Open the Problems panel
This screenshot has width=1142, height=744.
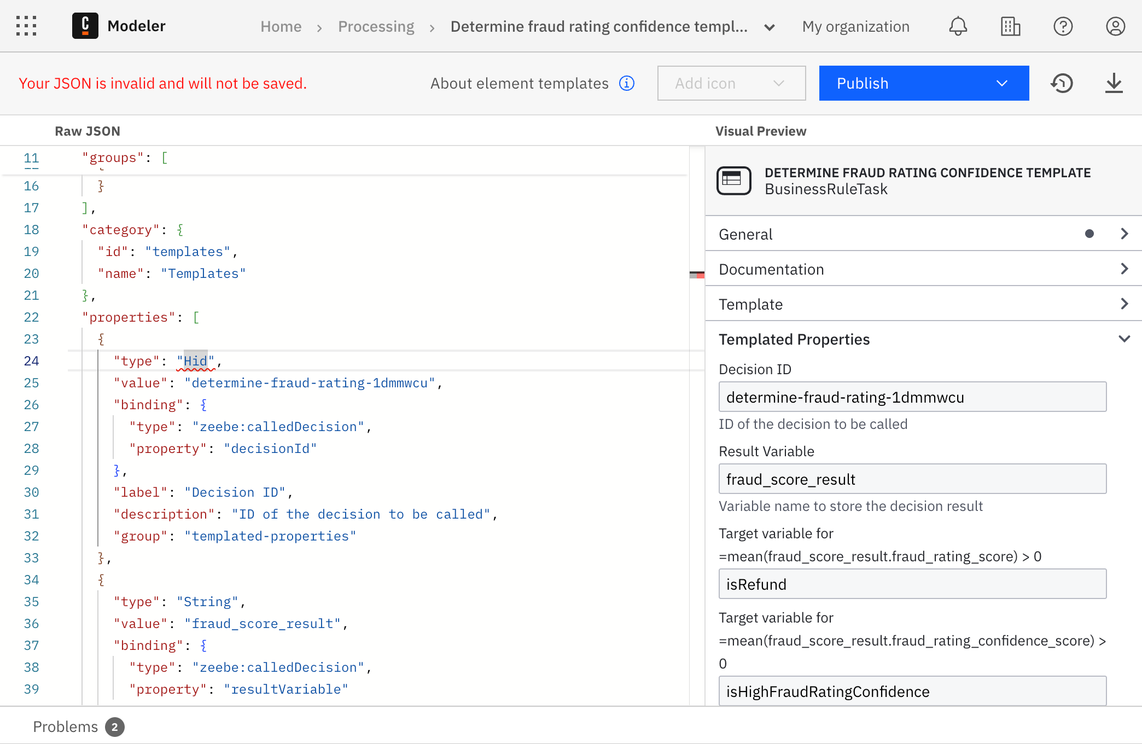66,726
